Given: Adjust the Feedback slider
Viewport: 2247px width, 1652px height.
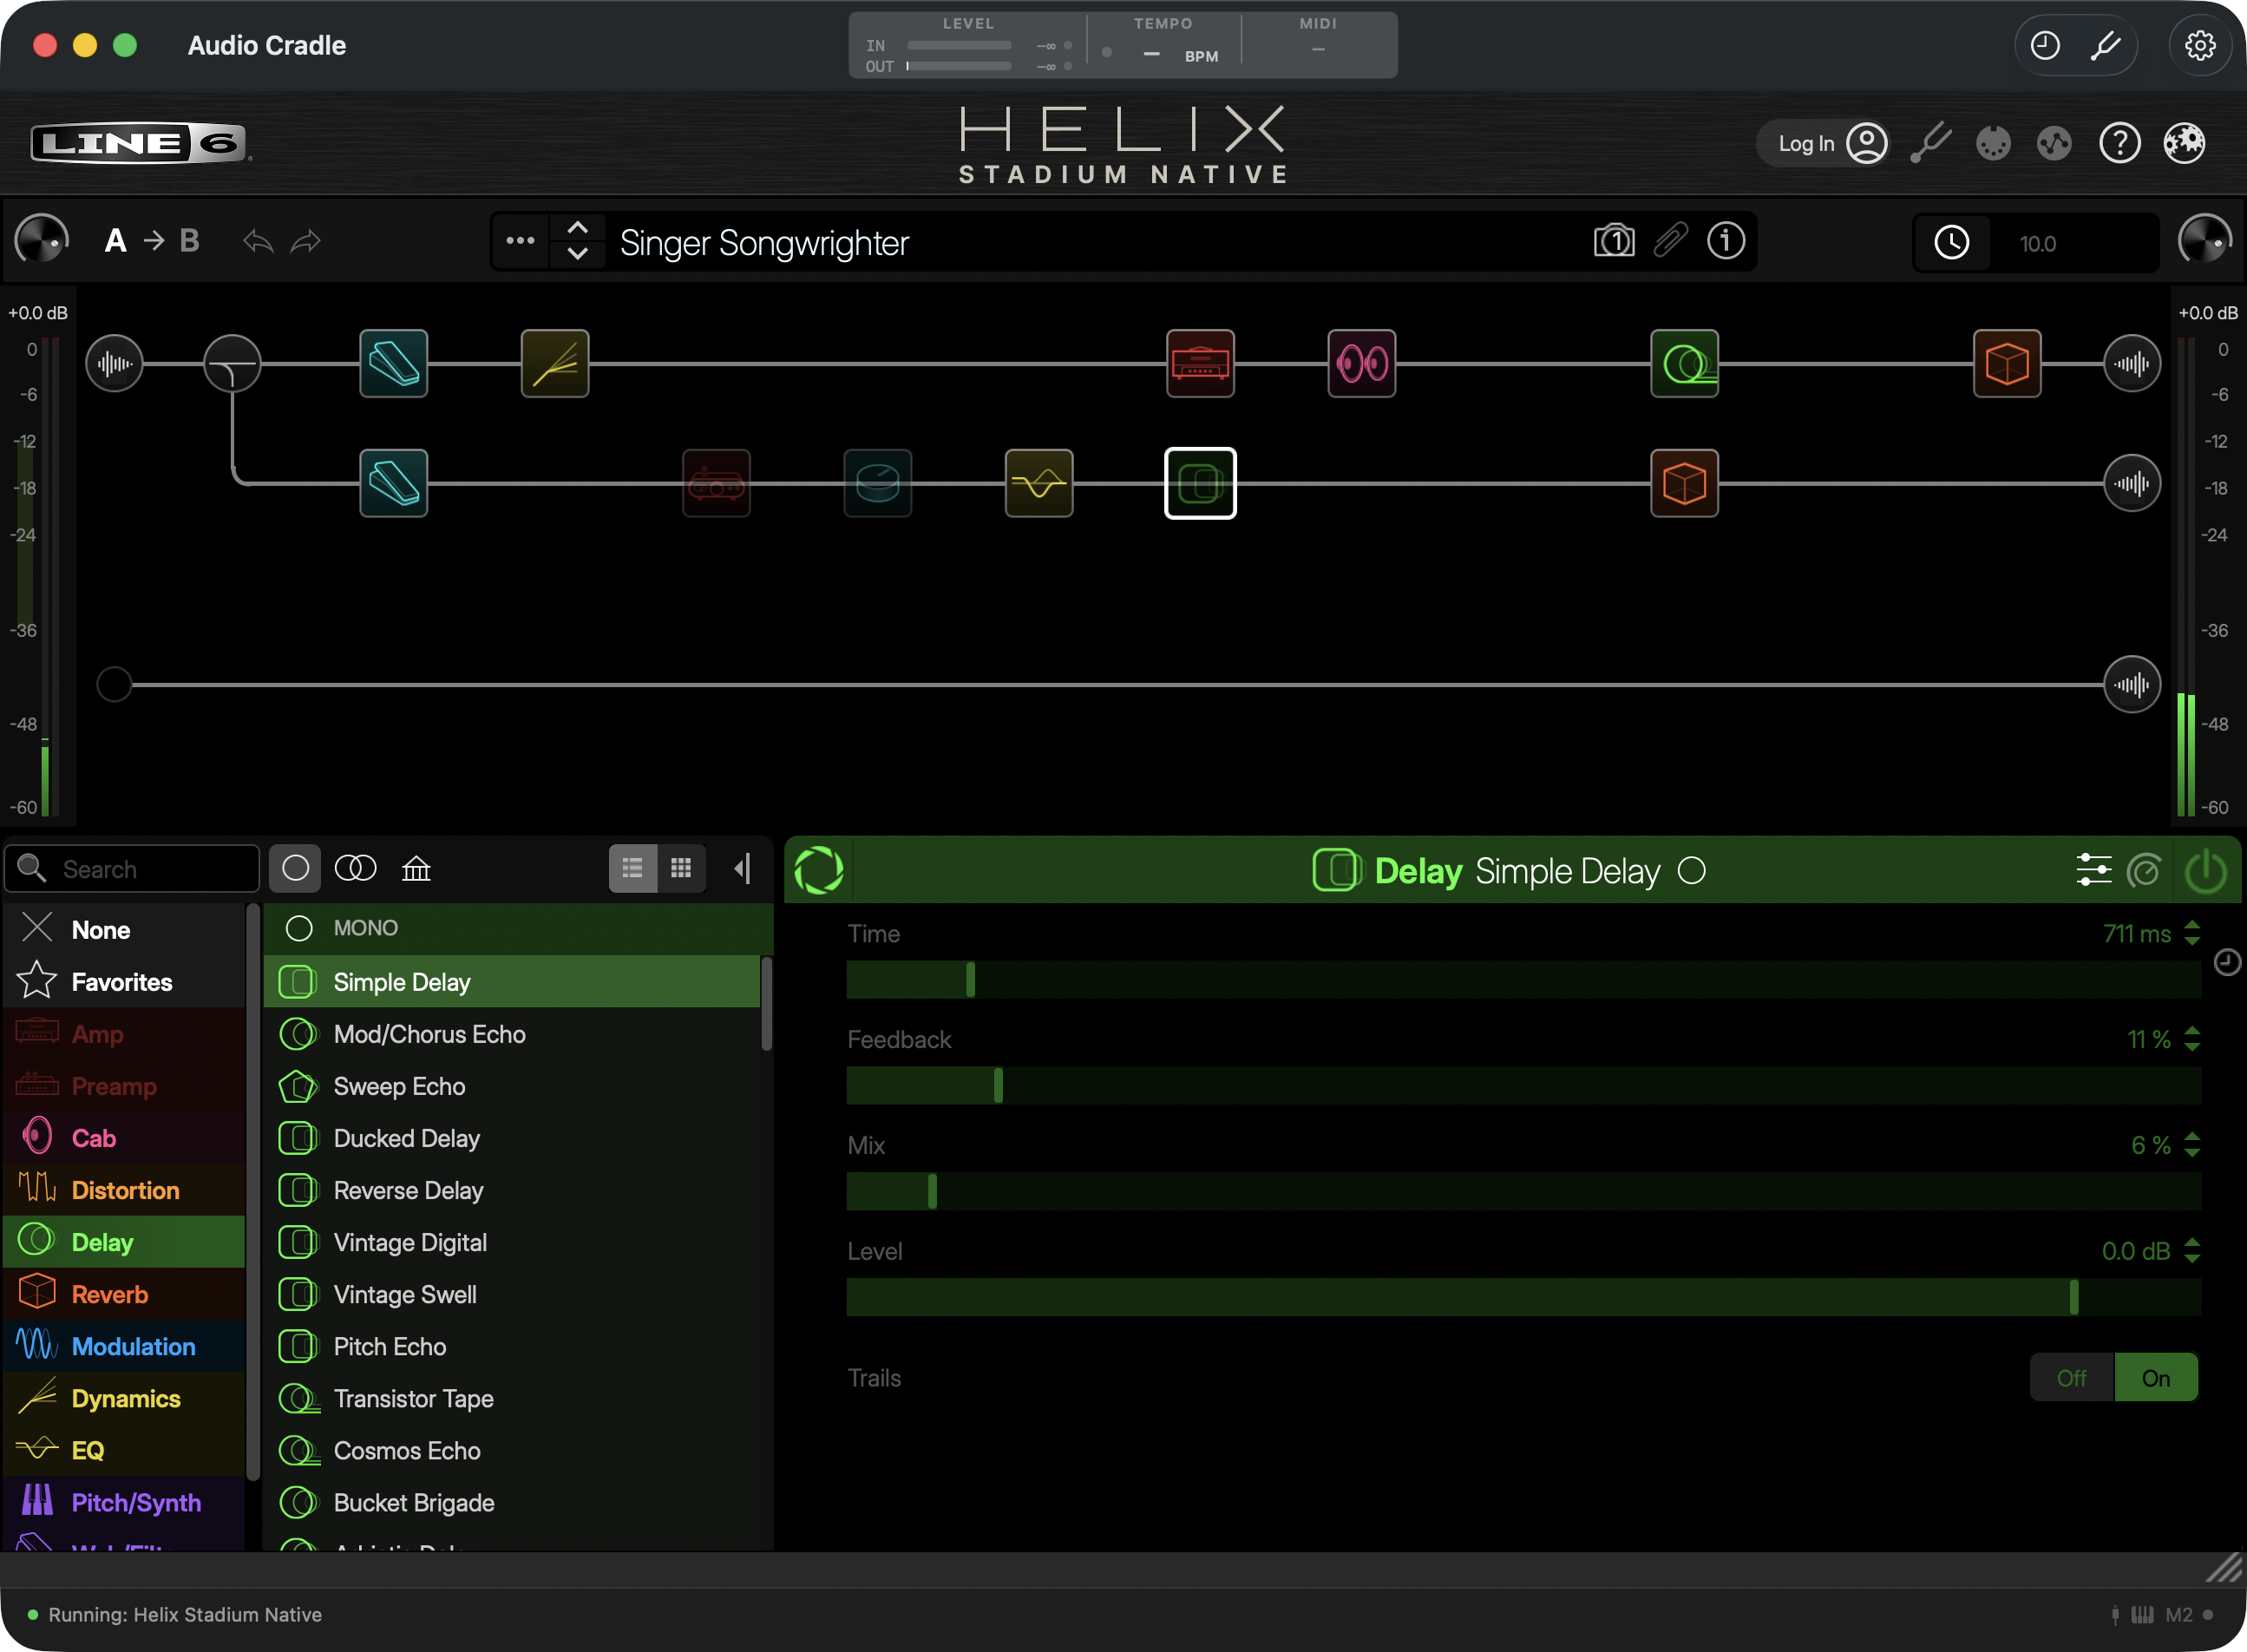Looking at the screenshot, I should tap(1523, 1086).
